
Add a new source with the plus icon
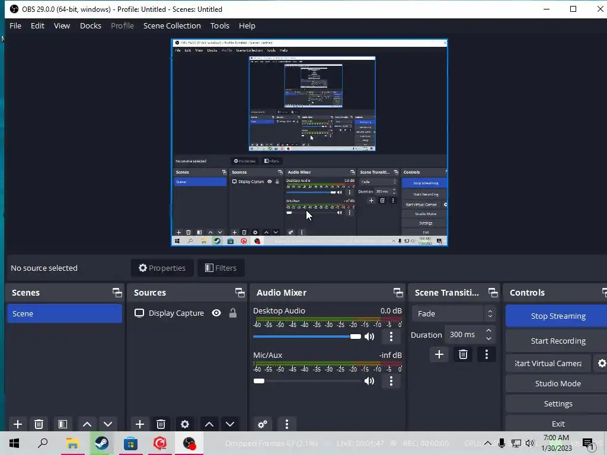click(x=140, y=424)
